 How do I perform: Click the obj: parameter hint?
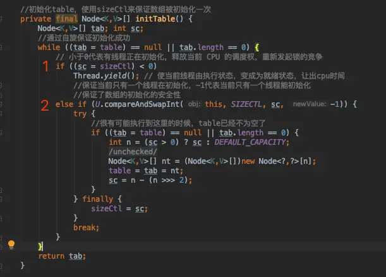coord(194,104)
